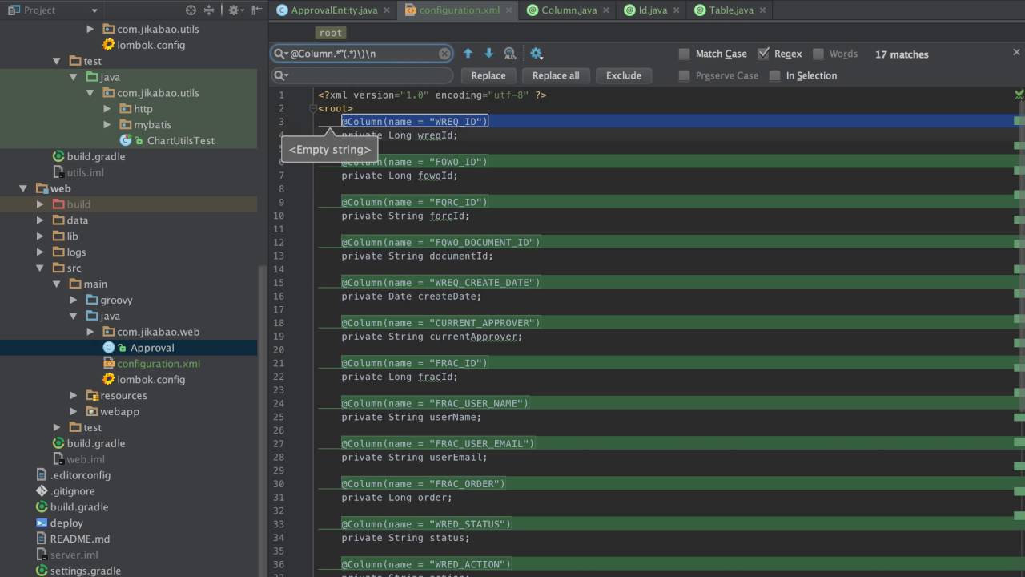This screenshot has height=577, width=1025.
Task: Expand the resources folder
Action: (x=74, y=395)
